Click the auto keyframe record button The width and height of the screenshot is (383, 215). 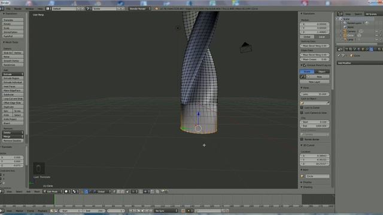pos(183,211)
